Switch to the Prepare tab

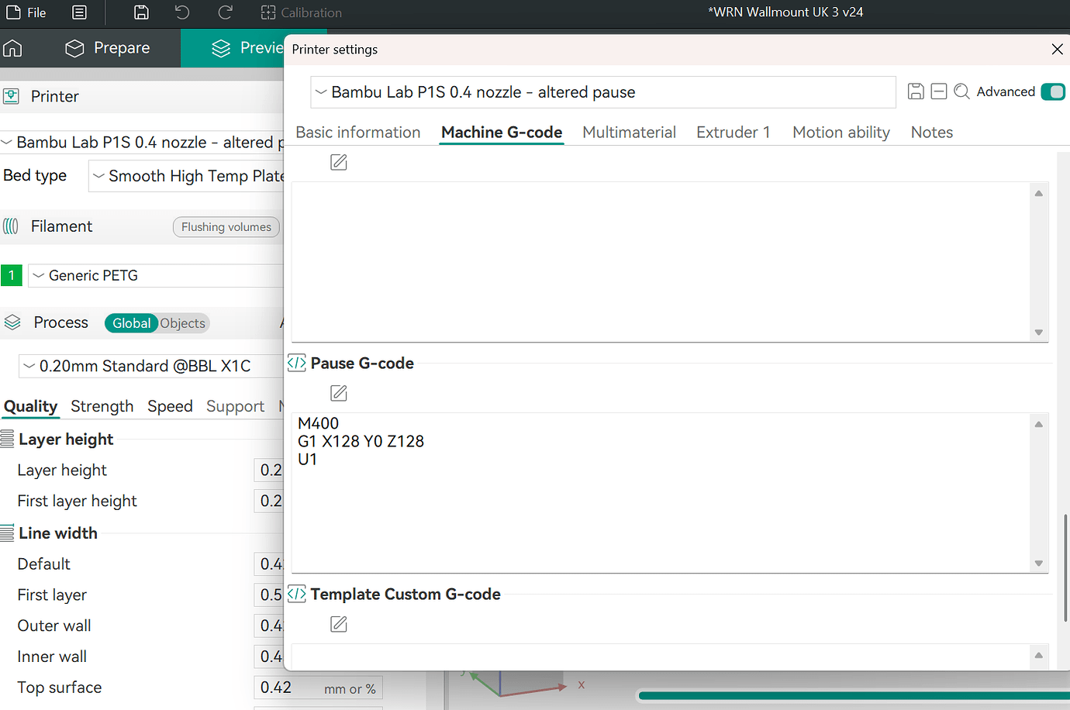[108, 48]
